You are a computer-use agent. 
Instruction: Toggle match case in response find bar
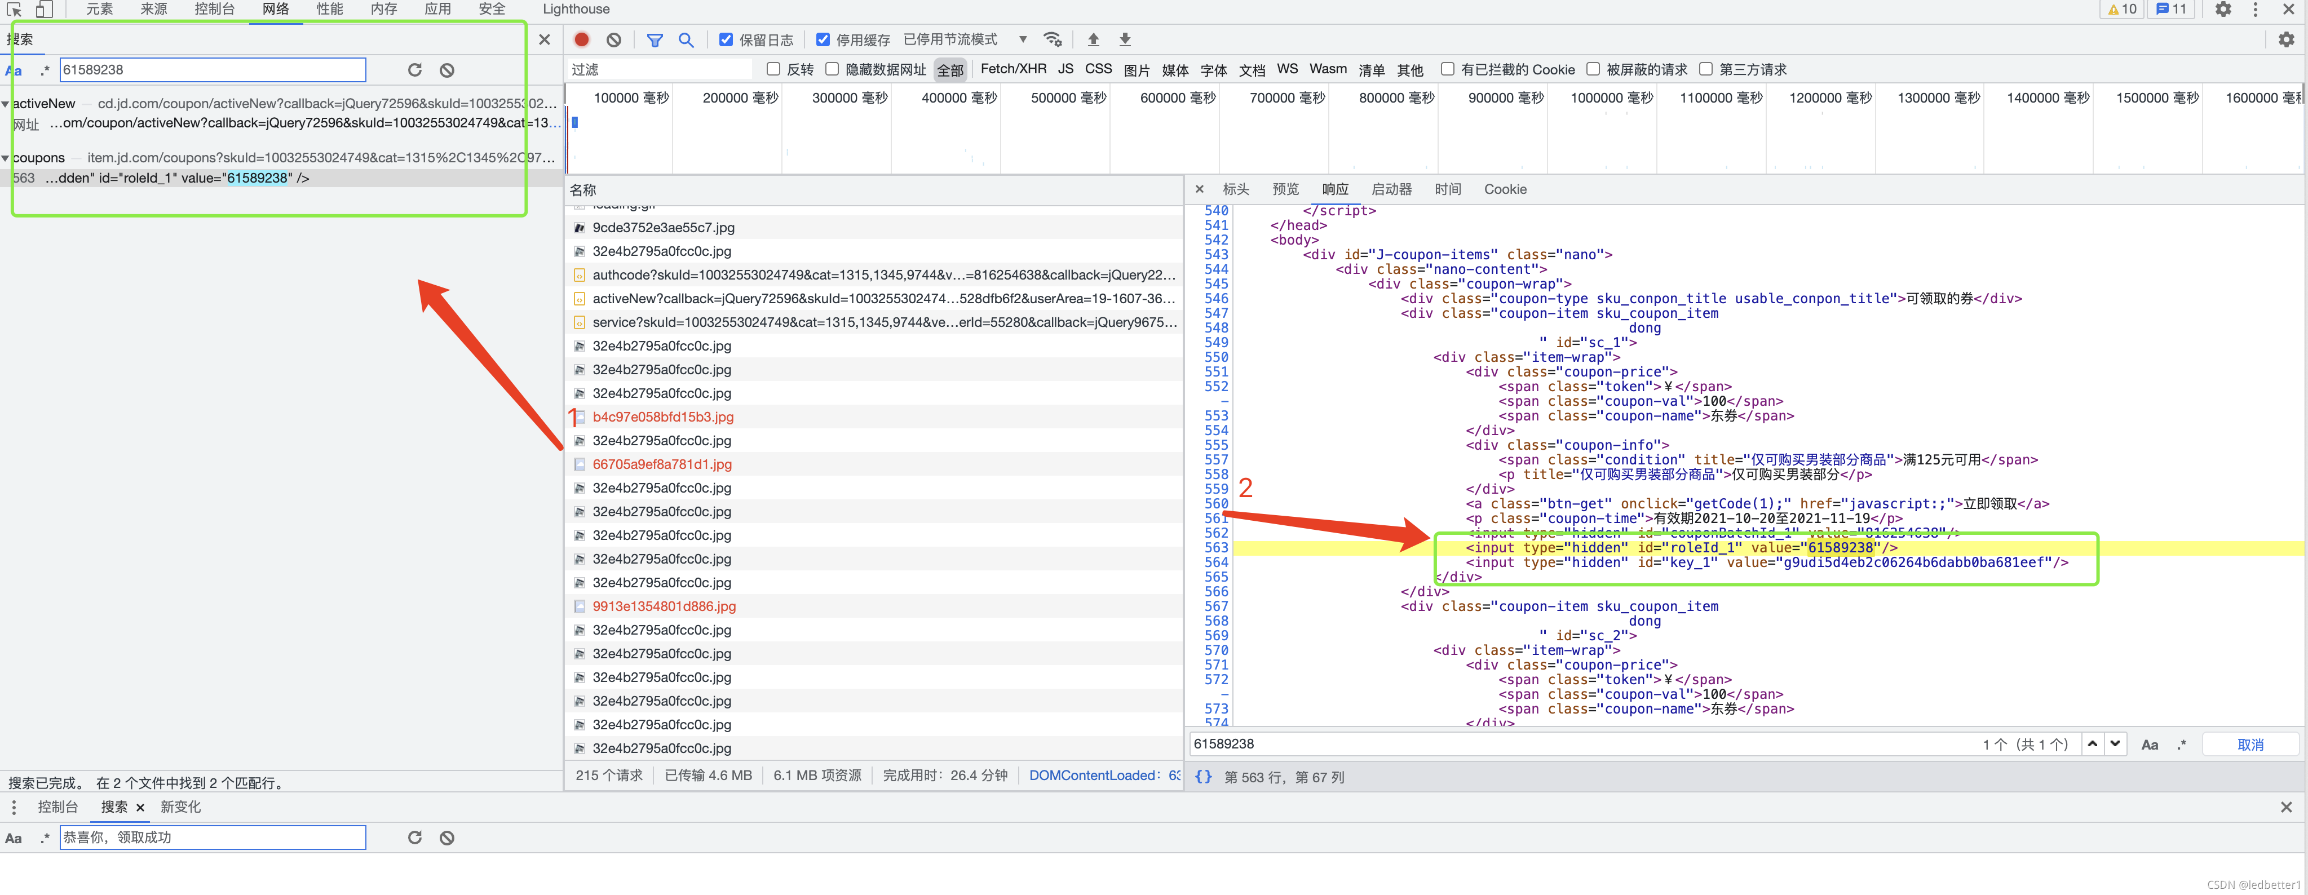click(x=2150, y=745)
